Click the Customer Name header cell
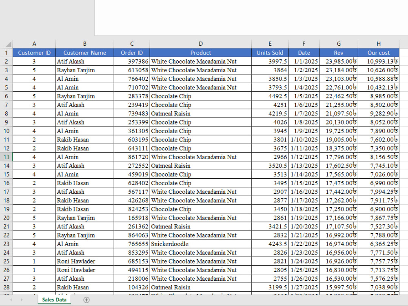Screen dimensions: 408x306 click(85, 53)
